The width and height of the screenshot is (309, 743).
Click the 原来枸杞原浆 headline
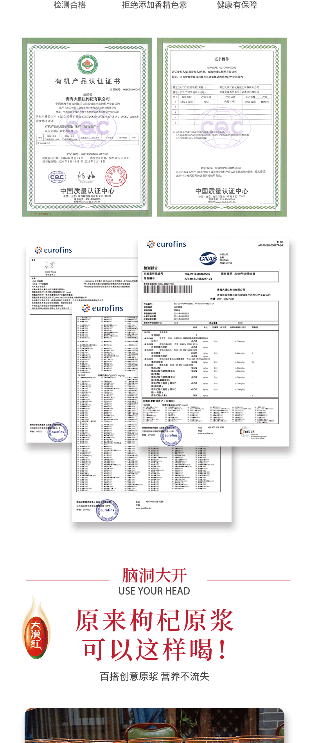point(154,620)
